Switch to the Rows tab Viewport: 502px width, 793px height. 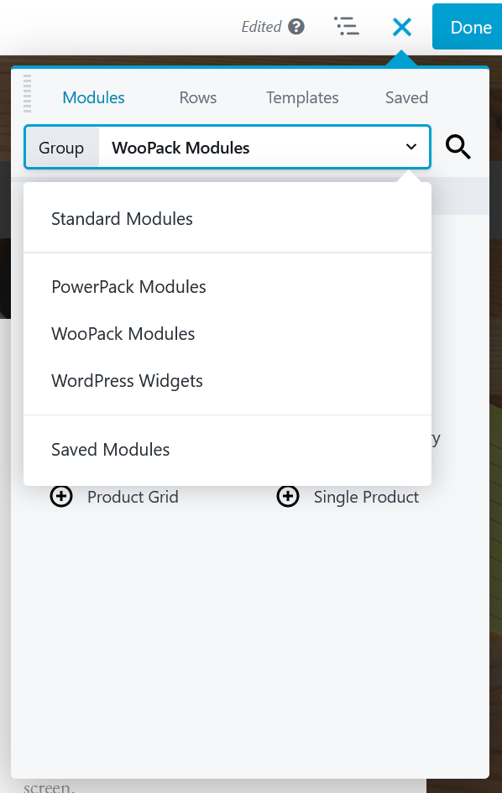click(198, 97)
